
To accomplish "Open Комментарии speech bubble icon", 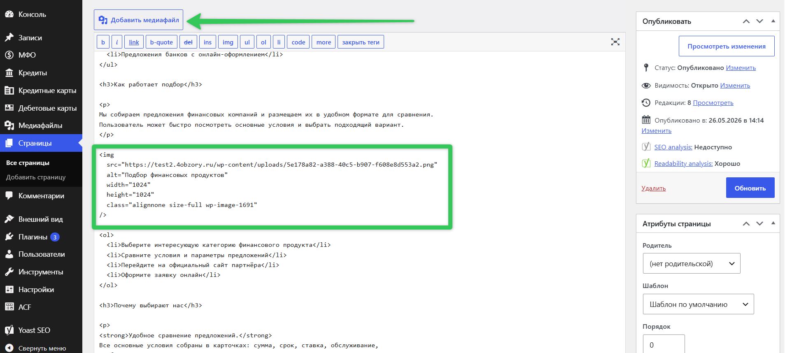I will click(9, 196).
